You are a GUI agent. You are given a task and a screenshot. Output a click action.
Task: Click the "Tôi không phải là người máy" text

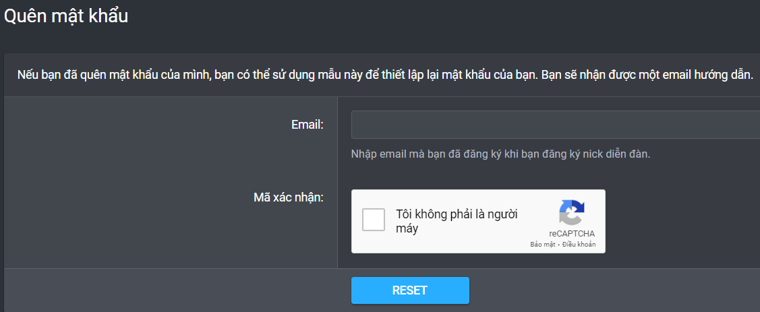457,221
